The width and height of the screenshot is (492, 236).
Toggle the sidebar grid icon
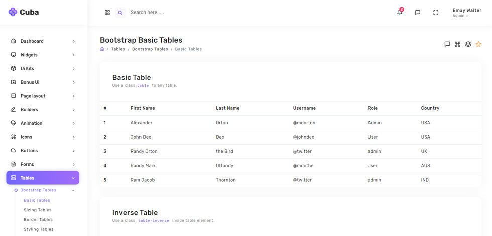pyautogui.click(x=107, y=13)
